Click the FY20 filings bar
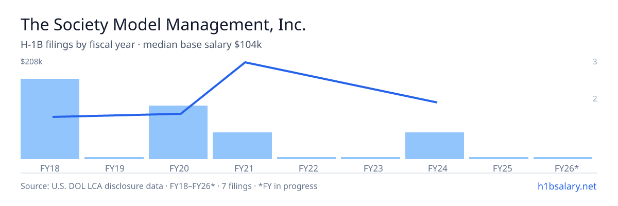Viewport: 618px width, 206px height. pyautogui.click(x=178, y=132)
